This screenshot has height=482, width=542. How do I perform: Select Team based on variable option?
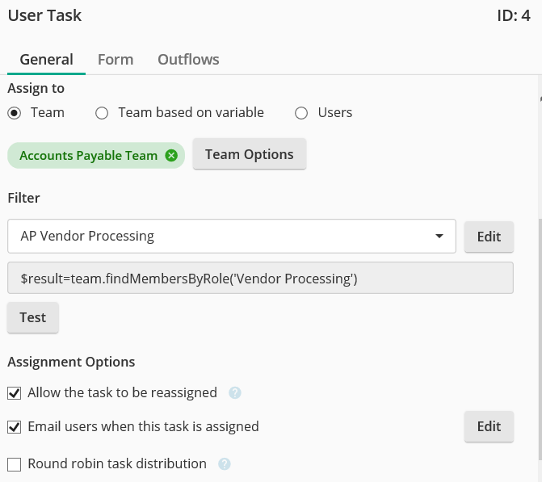[x=102, y=113]
